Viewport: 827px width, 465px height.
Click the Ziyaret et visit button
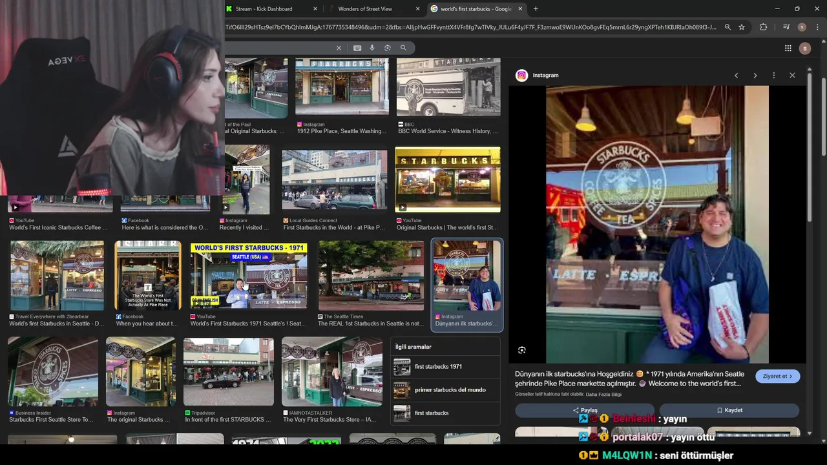click(x=777, y=377)
